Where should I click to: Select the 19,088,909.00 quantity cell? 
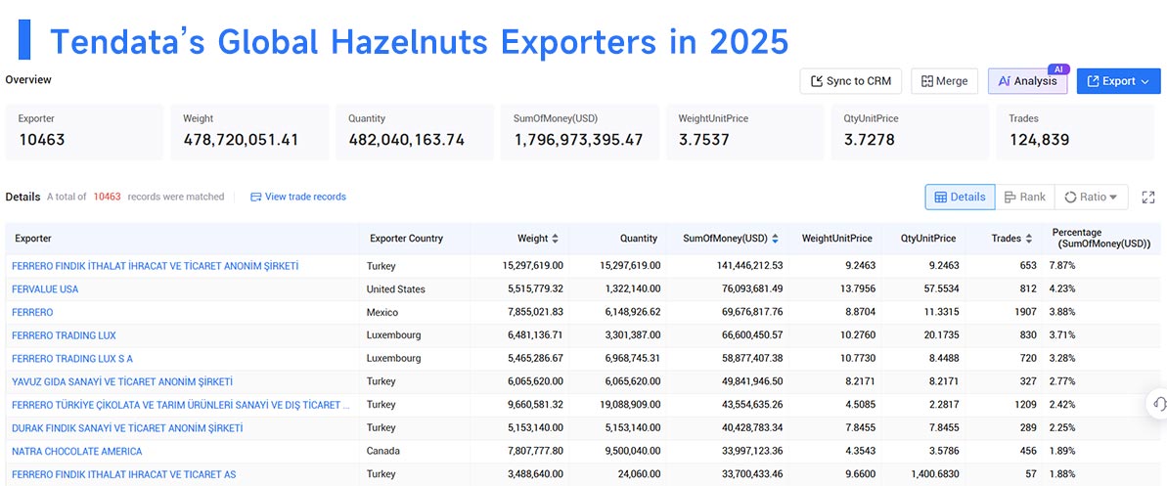[630, 404]
